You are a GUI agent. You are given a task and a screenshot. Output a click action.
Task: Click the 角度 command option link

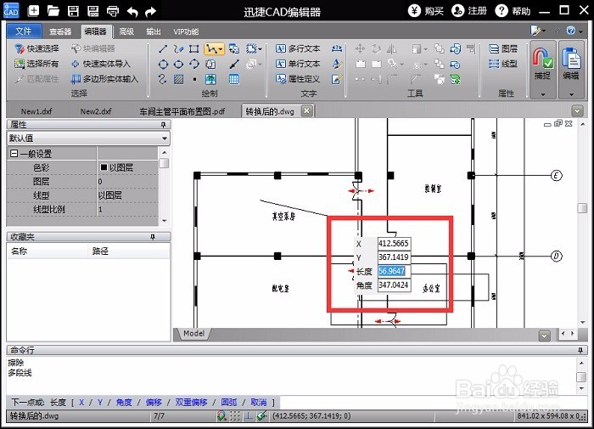tap(124, 402)
